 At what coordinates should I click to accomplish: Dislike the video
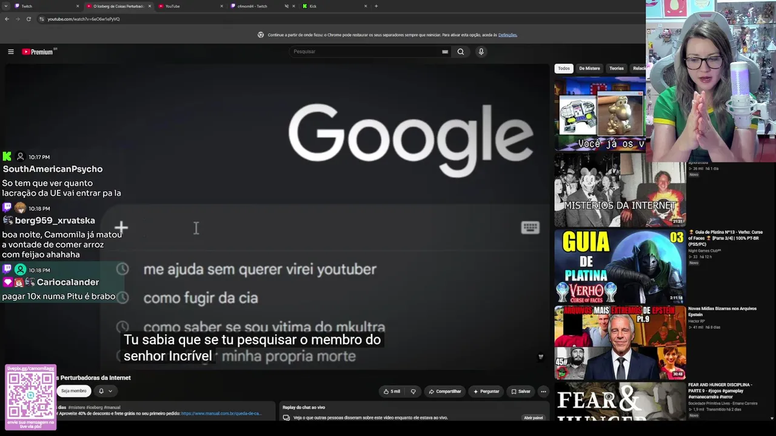(413, 391)
